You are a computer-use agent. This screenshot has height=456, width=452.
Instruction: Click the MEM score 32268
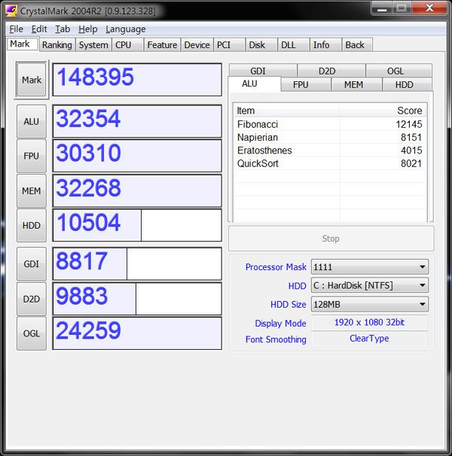[137, 191]
